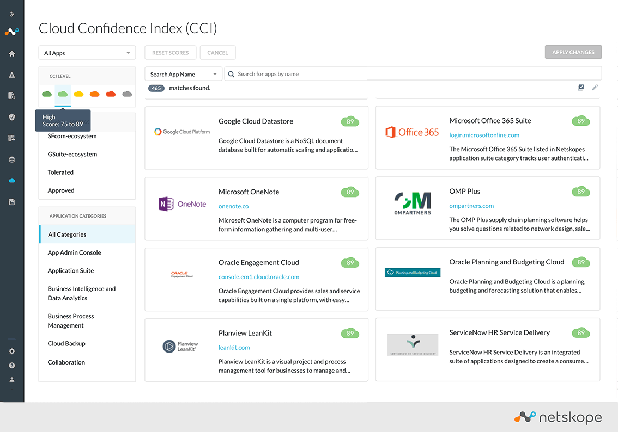This screenshot has height=432, width=618.
Task: Click the Netskope logo in sidebar
Action: pos(12,32)
